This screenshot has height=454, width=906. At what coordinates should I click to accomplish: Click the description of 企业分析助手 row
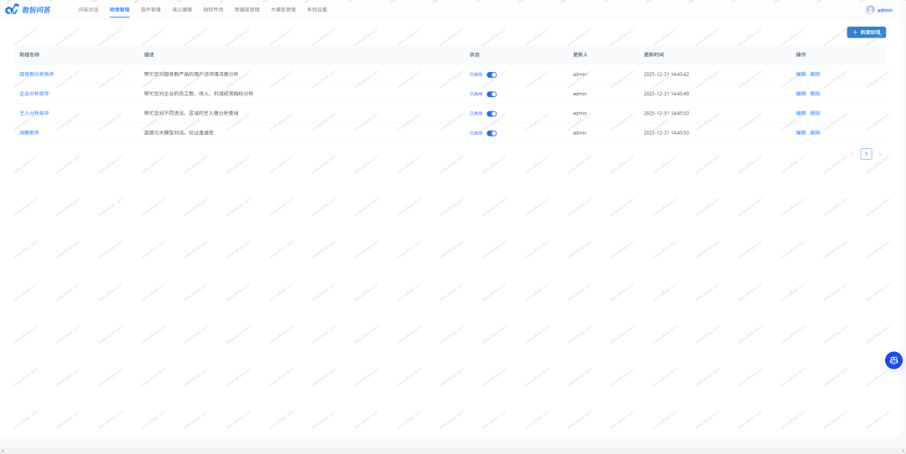[198, 94]
